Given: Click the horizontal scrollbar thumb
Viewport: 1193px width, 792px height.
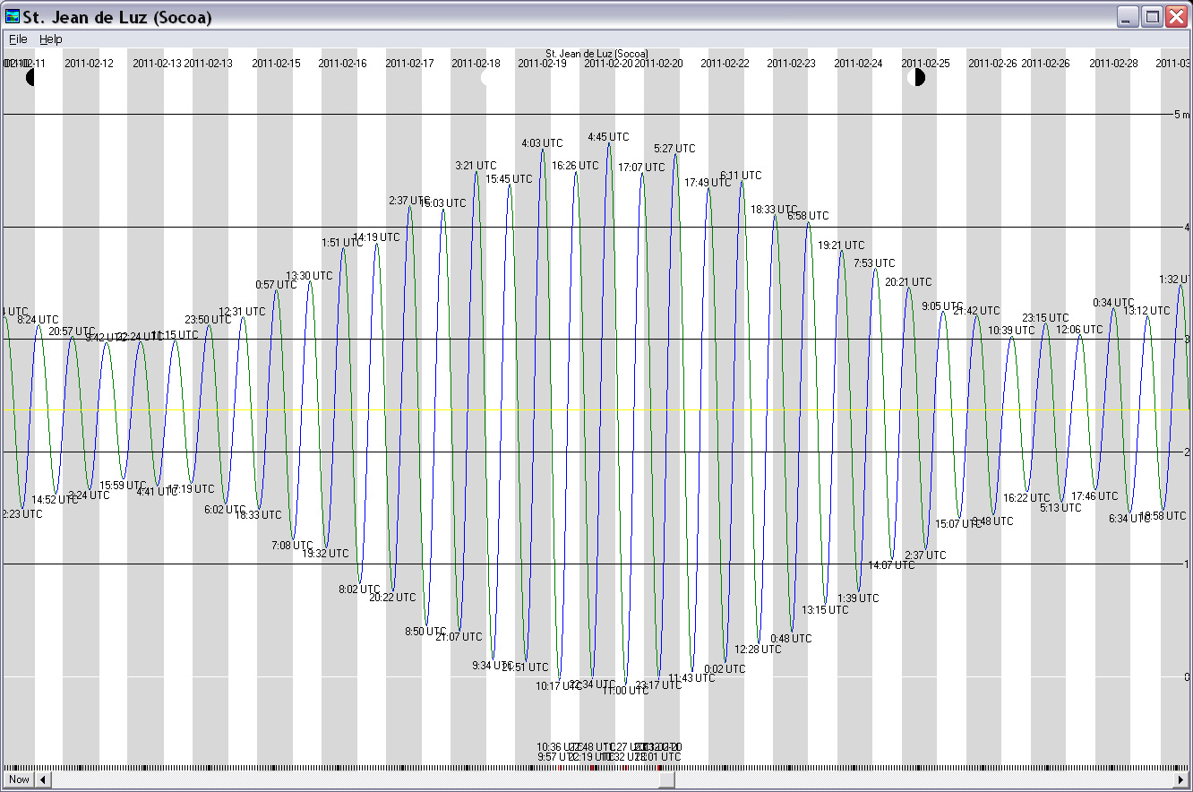Looking at the screenshot, I should coord(666,779).
